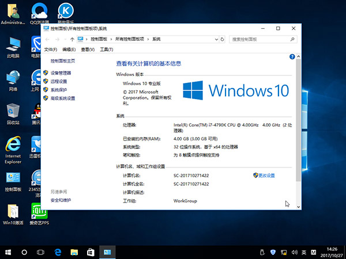This screenshot has width=346, height=259.
Task: Open the 工具(T) menu
Action: click(107, 49)
